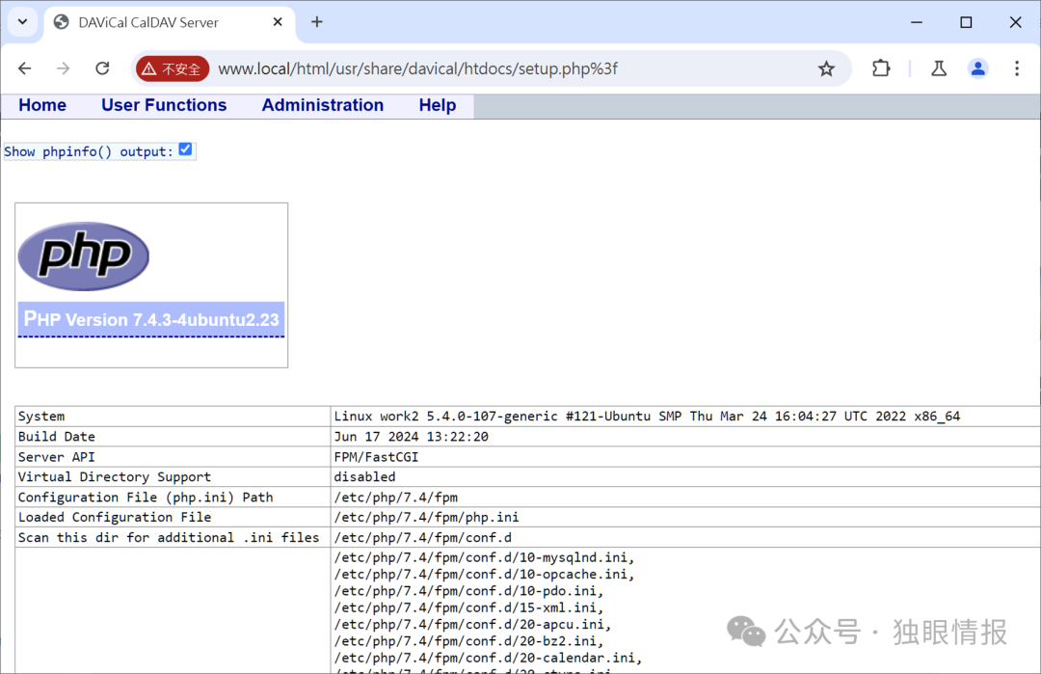Uncheck Show phpinfo() output checkbox
This screenshot has width=1041, height=674.
click(x=185, y=149)
